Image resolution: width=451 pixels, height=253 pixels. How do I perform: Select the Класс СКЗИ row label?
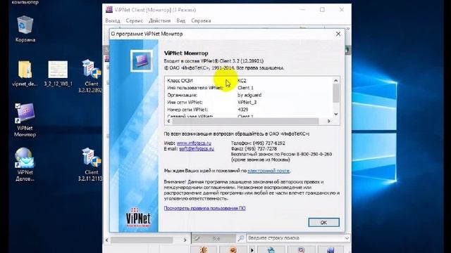(x=180, y=81)
